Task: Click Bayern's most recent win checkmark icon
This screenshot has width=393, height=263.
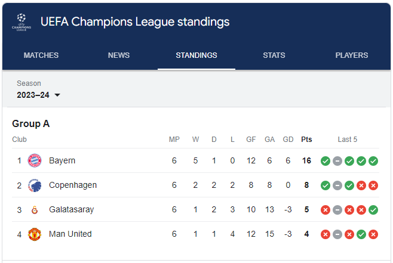Action: [373, 161]
